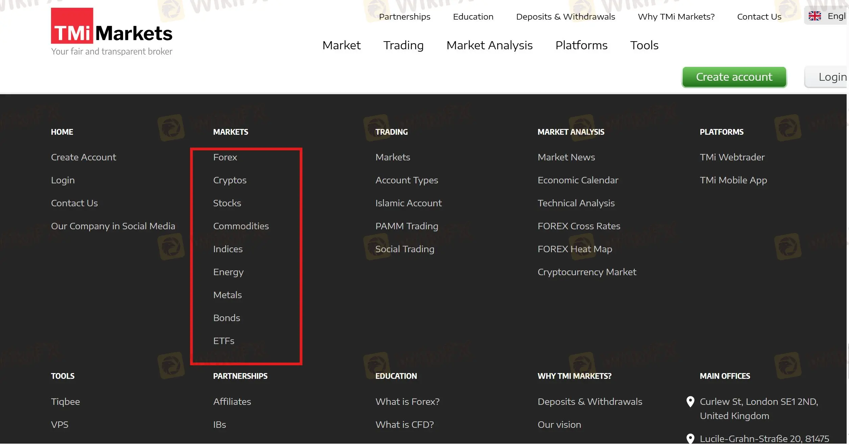
Task: Open the Partnerships top menu
Action: tap(405, 17)
